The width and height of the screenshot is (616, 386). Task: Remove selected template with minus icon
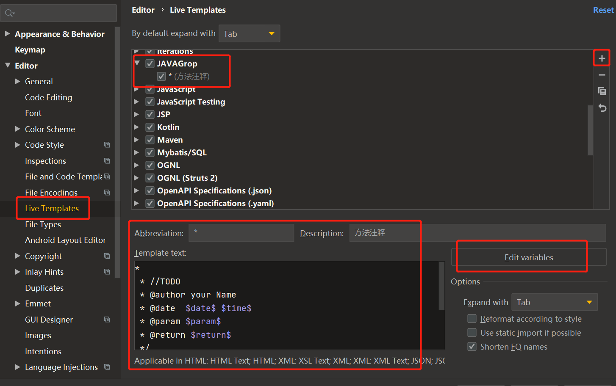[602, 75]
